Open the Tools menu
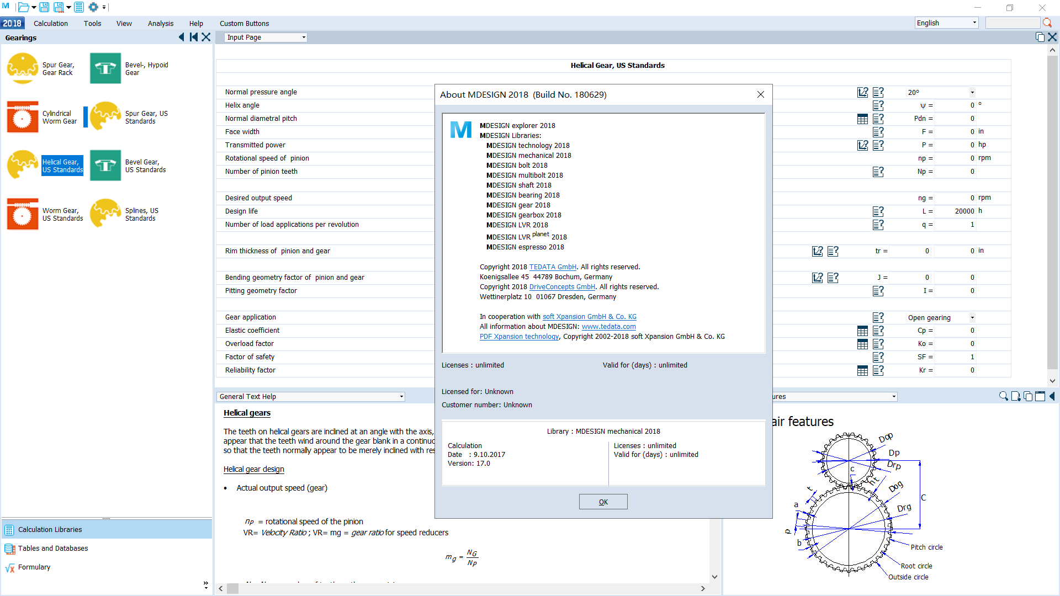1060x596 pixels. tap(93, 23)
